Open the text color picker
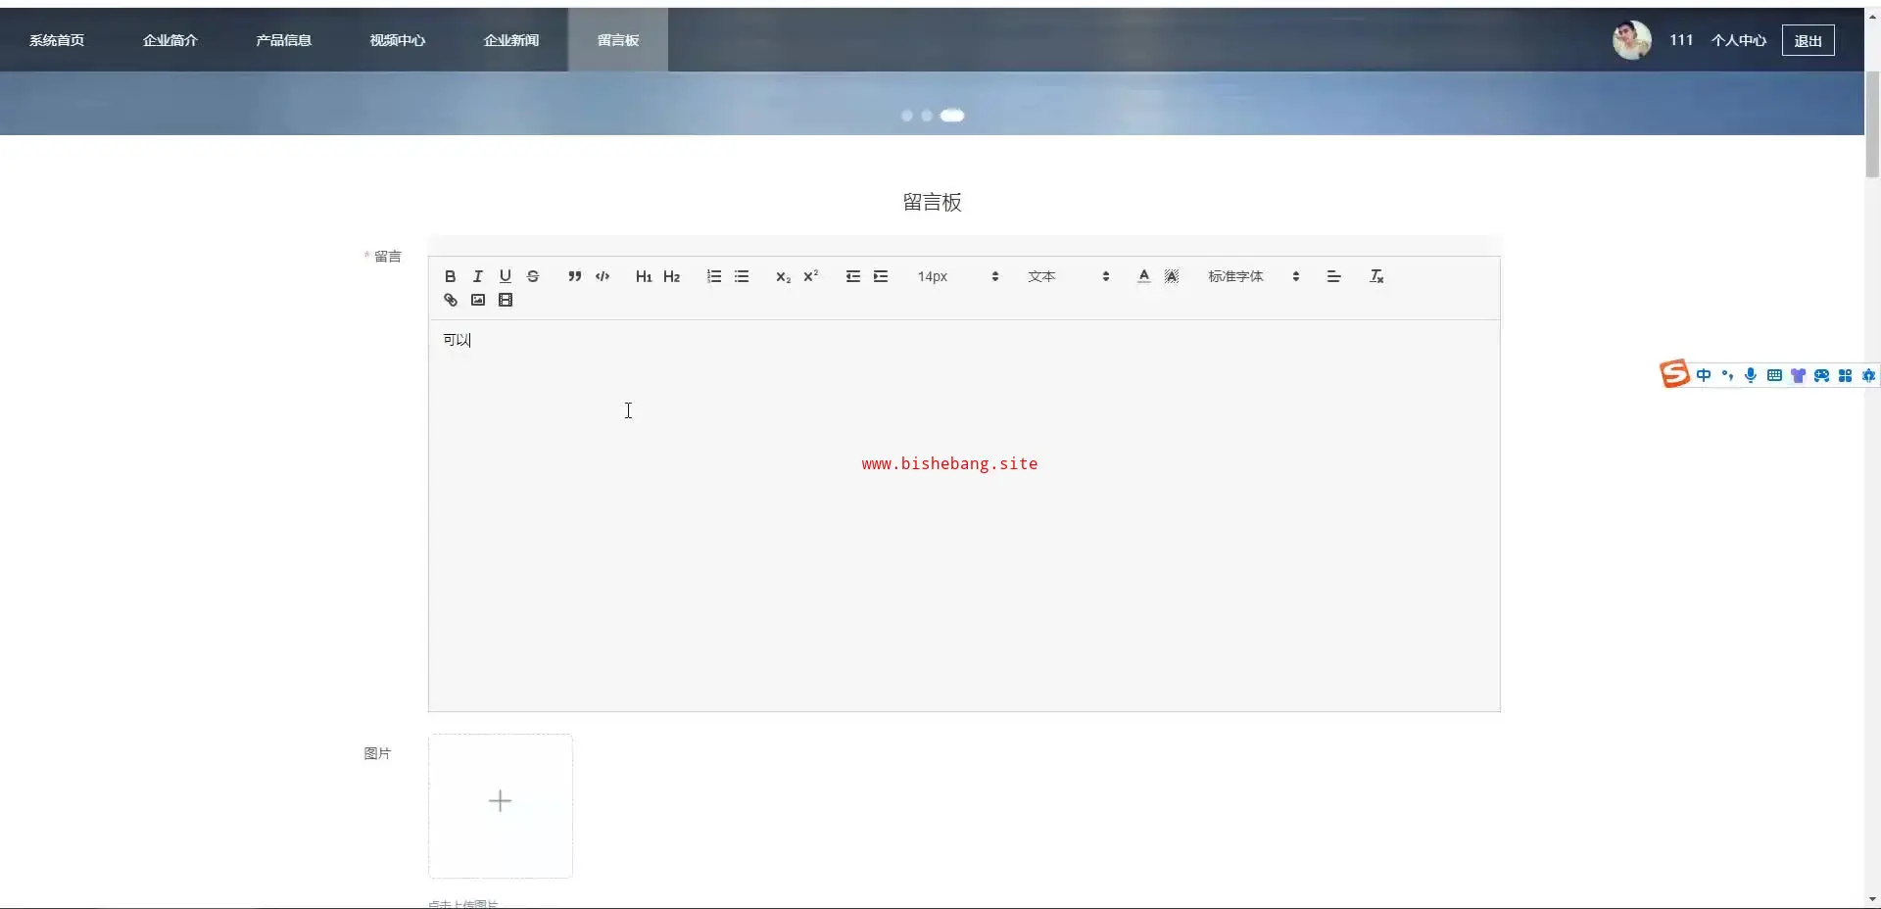Viewport: 1881px width, 909px height. [1143, 276]
